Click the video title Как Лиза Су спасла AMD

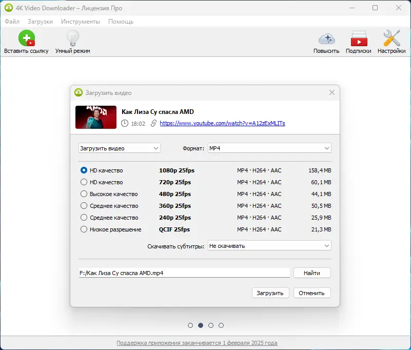pyautogui.click(x=158, y=112)
